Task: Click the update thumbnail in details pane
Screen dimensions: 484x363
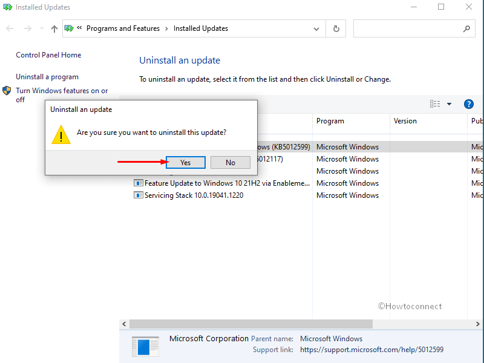Action: 145,346
